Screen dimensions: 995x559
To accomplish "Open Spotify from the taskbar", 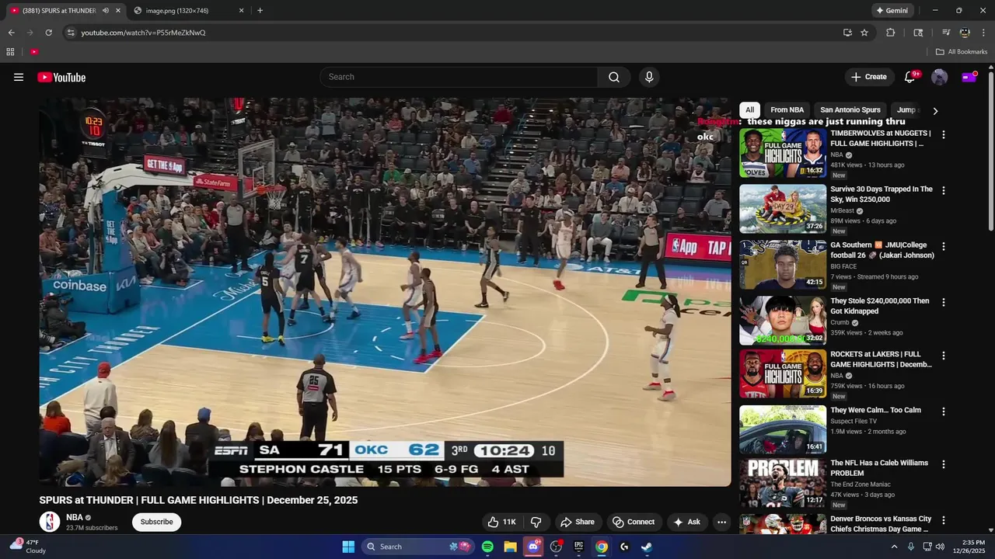I will [487, 547].
